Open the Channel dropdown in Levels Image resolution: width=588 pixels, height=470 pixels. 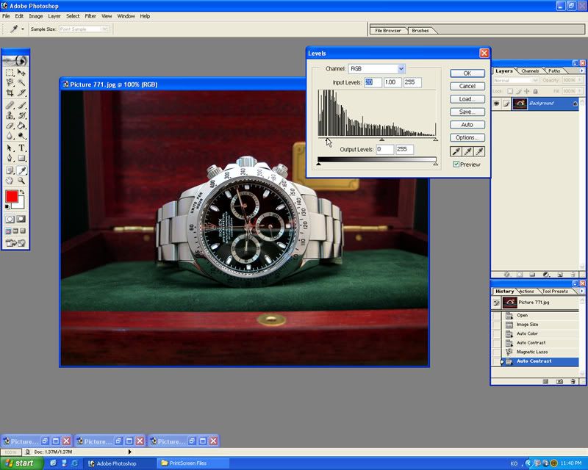[x=401, y=68]
